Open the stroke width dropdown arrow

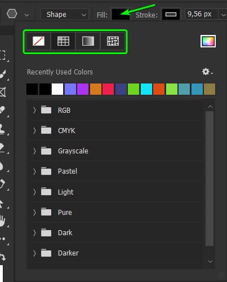click(x=223, y=15)
